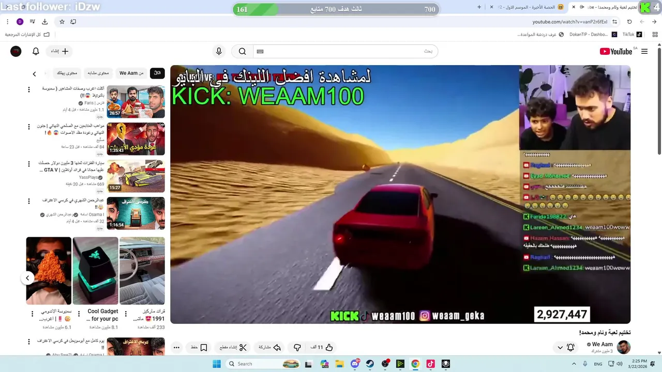Viewport: 662px width, 372px height.
Task: Close the 'الحصة الأخيرة' browser tab
Action: point(491,7)
